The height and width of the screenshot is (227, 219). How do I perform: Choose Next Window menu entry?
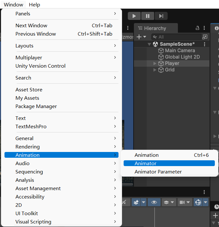pos(62,25)
